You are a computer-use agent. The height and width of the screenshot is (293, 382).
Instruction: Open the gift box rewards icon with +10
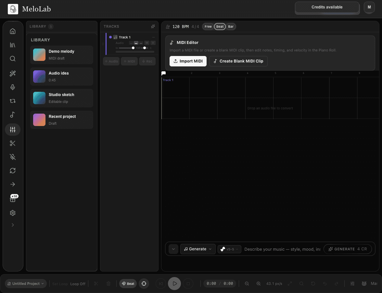tap(13, 199)
